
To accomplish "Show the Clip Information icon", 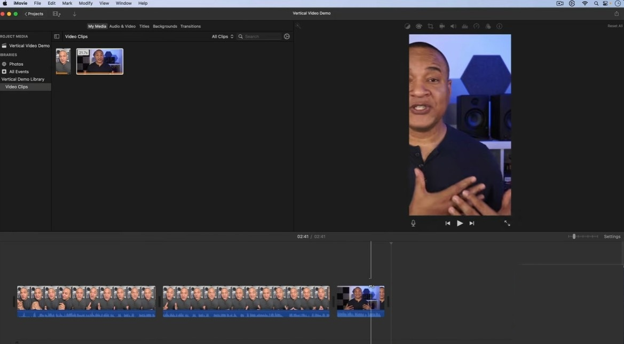I will (x=499, y=26).
